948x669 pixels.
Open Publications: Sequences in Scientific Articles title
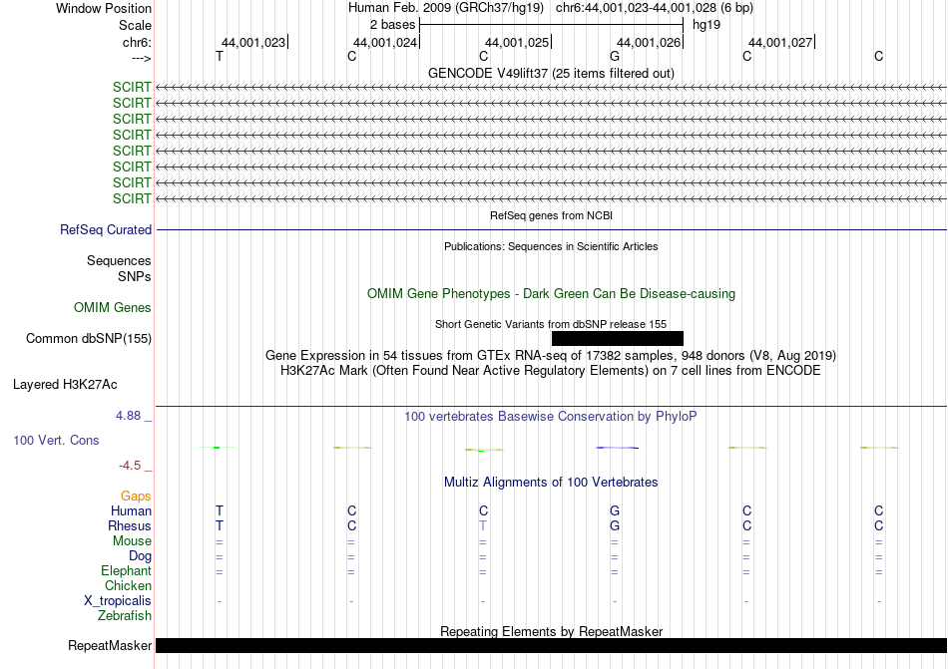(551, 246)
